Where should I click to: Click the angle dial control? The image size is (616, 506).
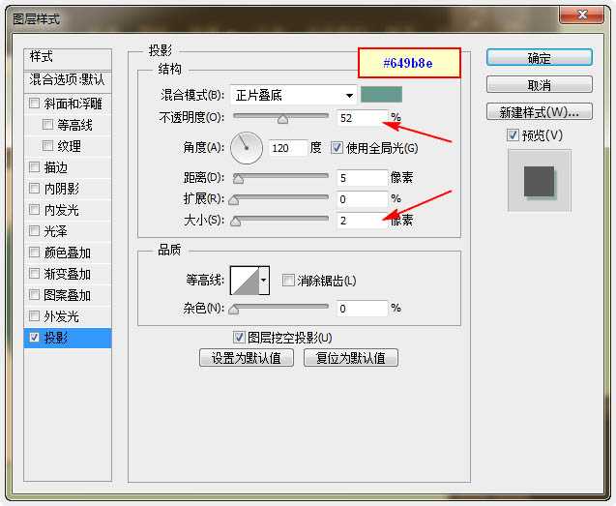coord(247,148)
